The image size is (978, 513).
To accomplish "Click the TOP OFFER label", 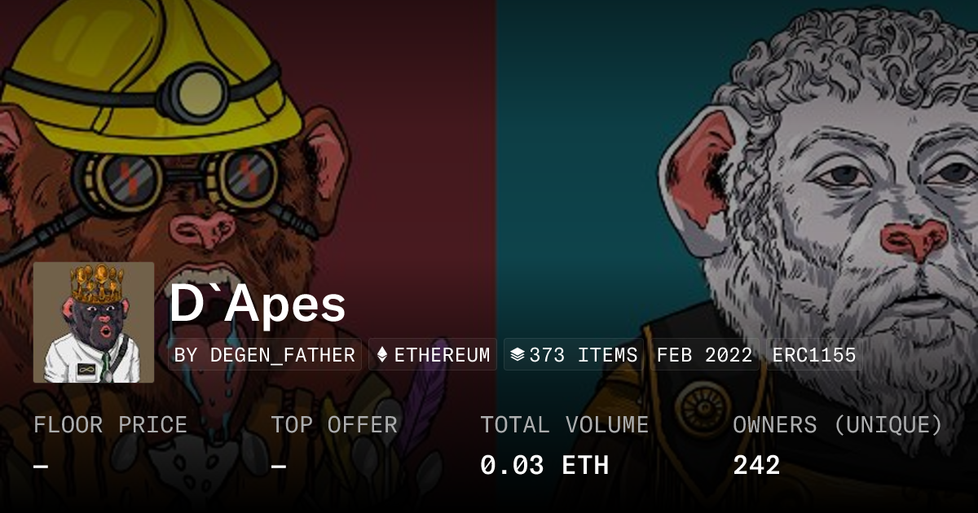I will pos(334,425).
